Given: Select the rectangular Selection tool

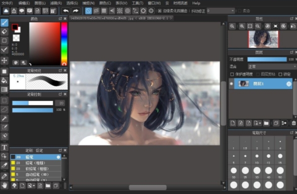Looking at the screenshot, I should pos(4,100).
